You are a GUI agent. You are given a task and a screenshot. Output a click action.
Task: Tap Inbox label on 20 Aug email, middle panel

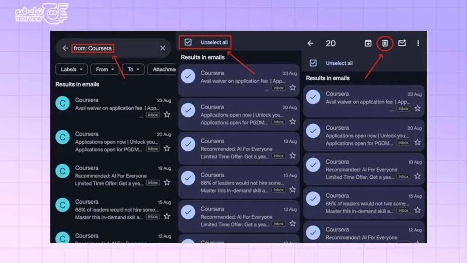(x=278, y=122)
